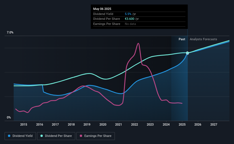
Task: Click the 2019 label on the x-axis
Action: (87, 124)
